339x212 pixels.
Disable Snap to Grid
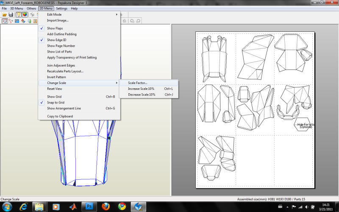point(56,103)
